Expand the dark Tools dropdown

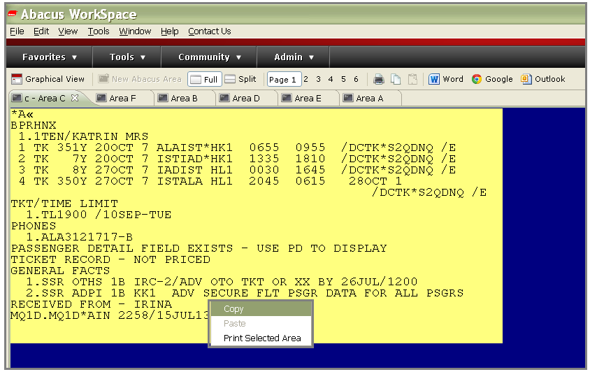[x=127, y=57]
